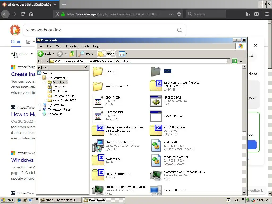The height and width of the screenshot is (204, 272).
Task: Open the Explorer Search pane
Action: tap(86, 54)
